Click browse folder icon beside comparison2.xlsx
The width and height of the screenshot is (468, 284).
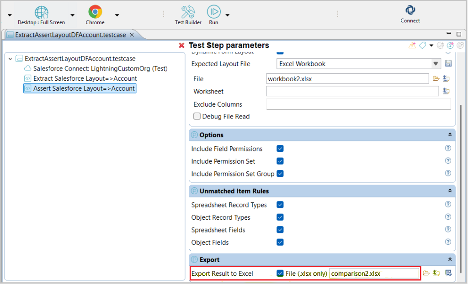tap(426, 274)
